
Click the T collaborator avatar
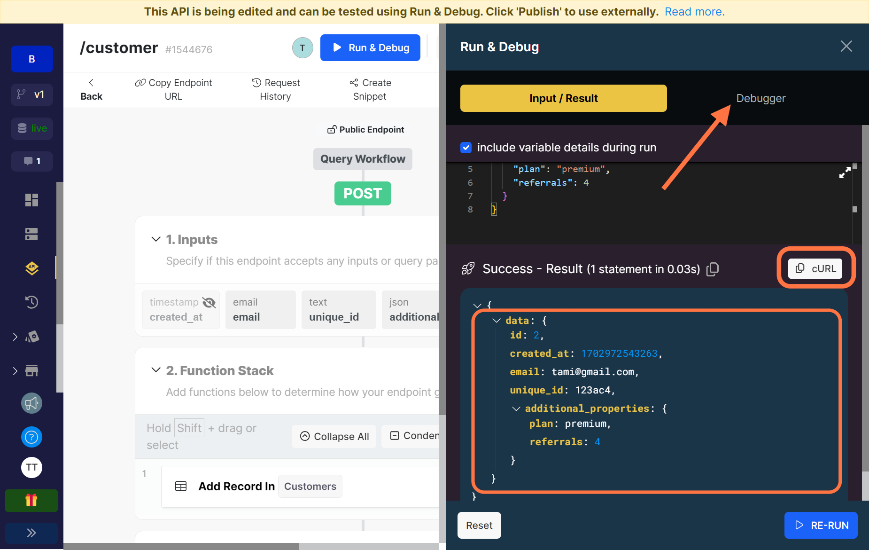click(303, 47)
